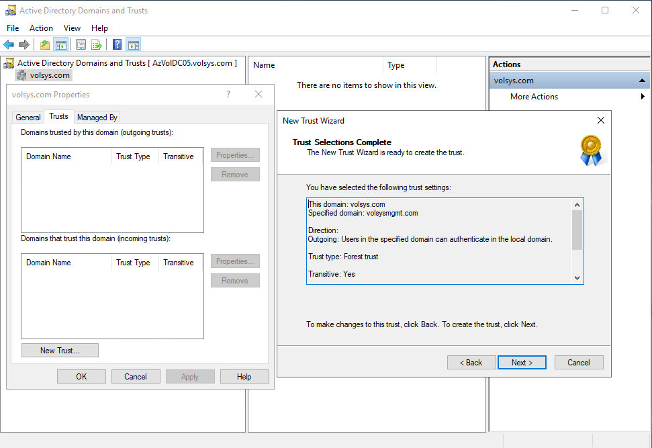Click the Export List toolbar icon
652x448 pixels.
click(x=97, y=45)
